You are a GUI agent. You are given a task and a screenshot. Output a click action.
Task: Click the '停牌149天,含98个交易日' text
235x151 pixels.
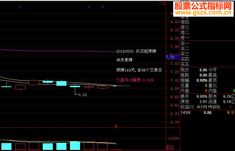(139, 70)
